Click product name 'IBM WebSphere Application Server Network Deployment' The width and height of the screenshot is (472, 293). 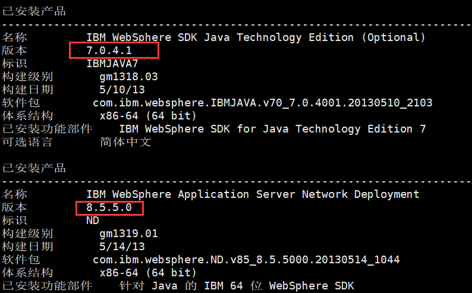click(x=253, y=194)
